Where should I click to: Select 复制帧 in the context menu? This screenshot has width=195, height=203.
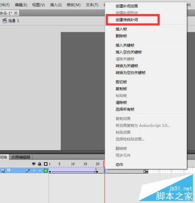[x=121, y=89]
